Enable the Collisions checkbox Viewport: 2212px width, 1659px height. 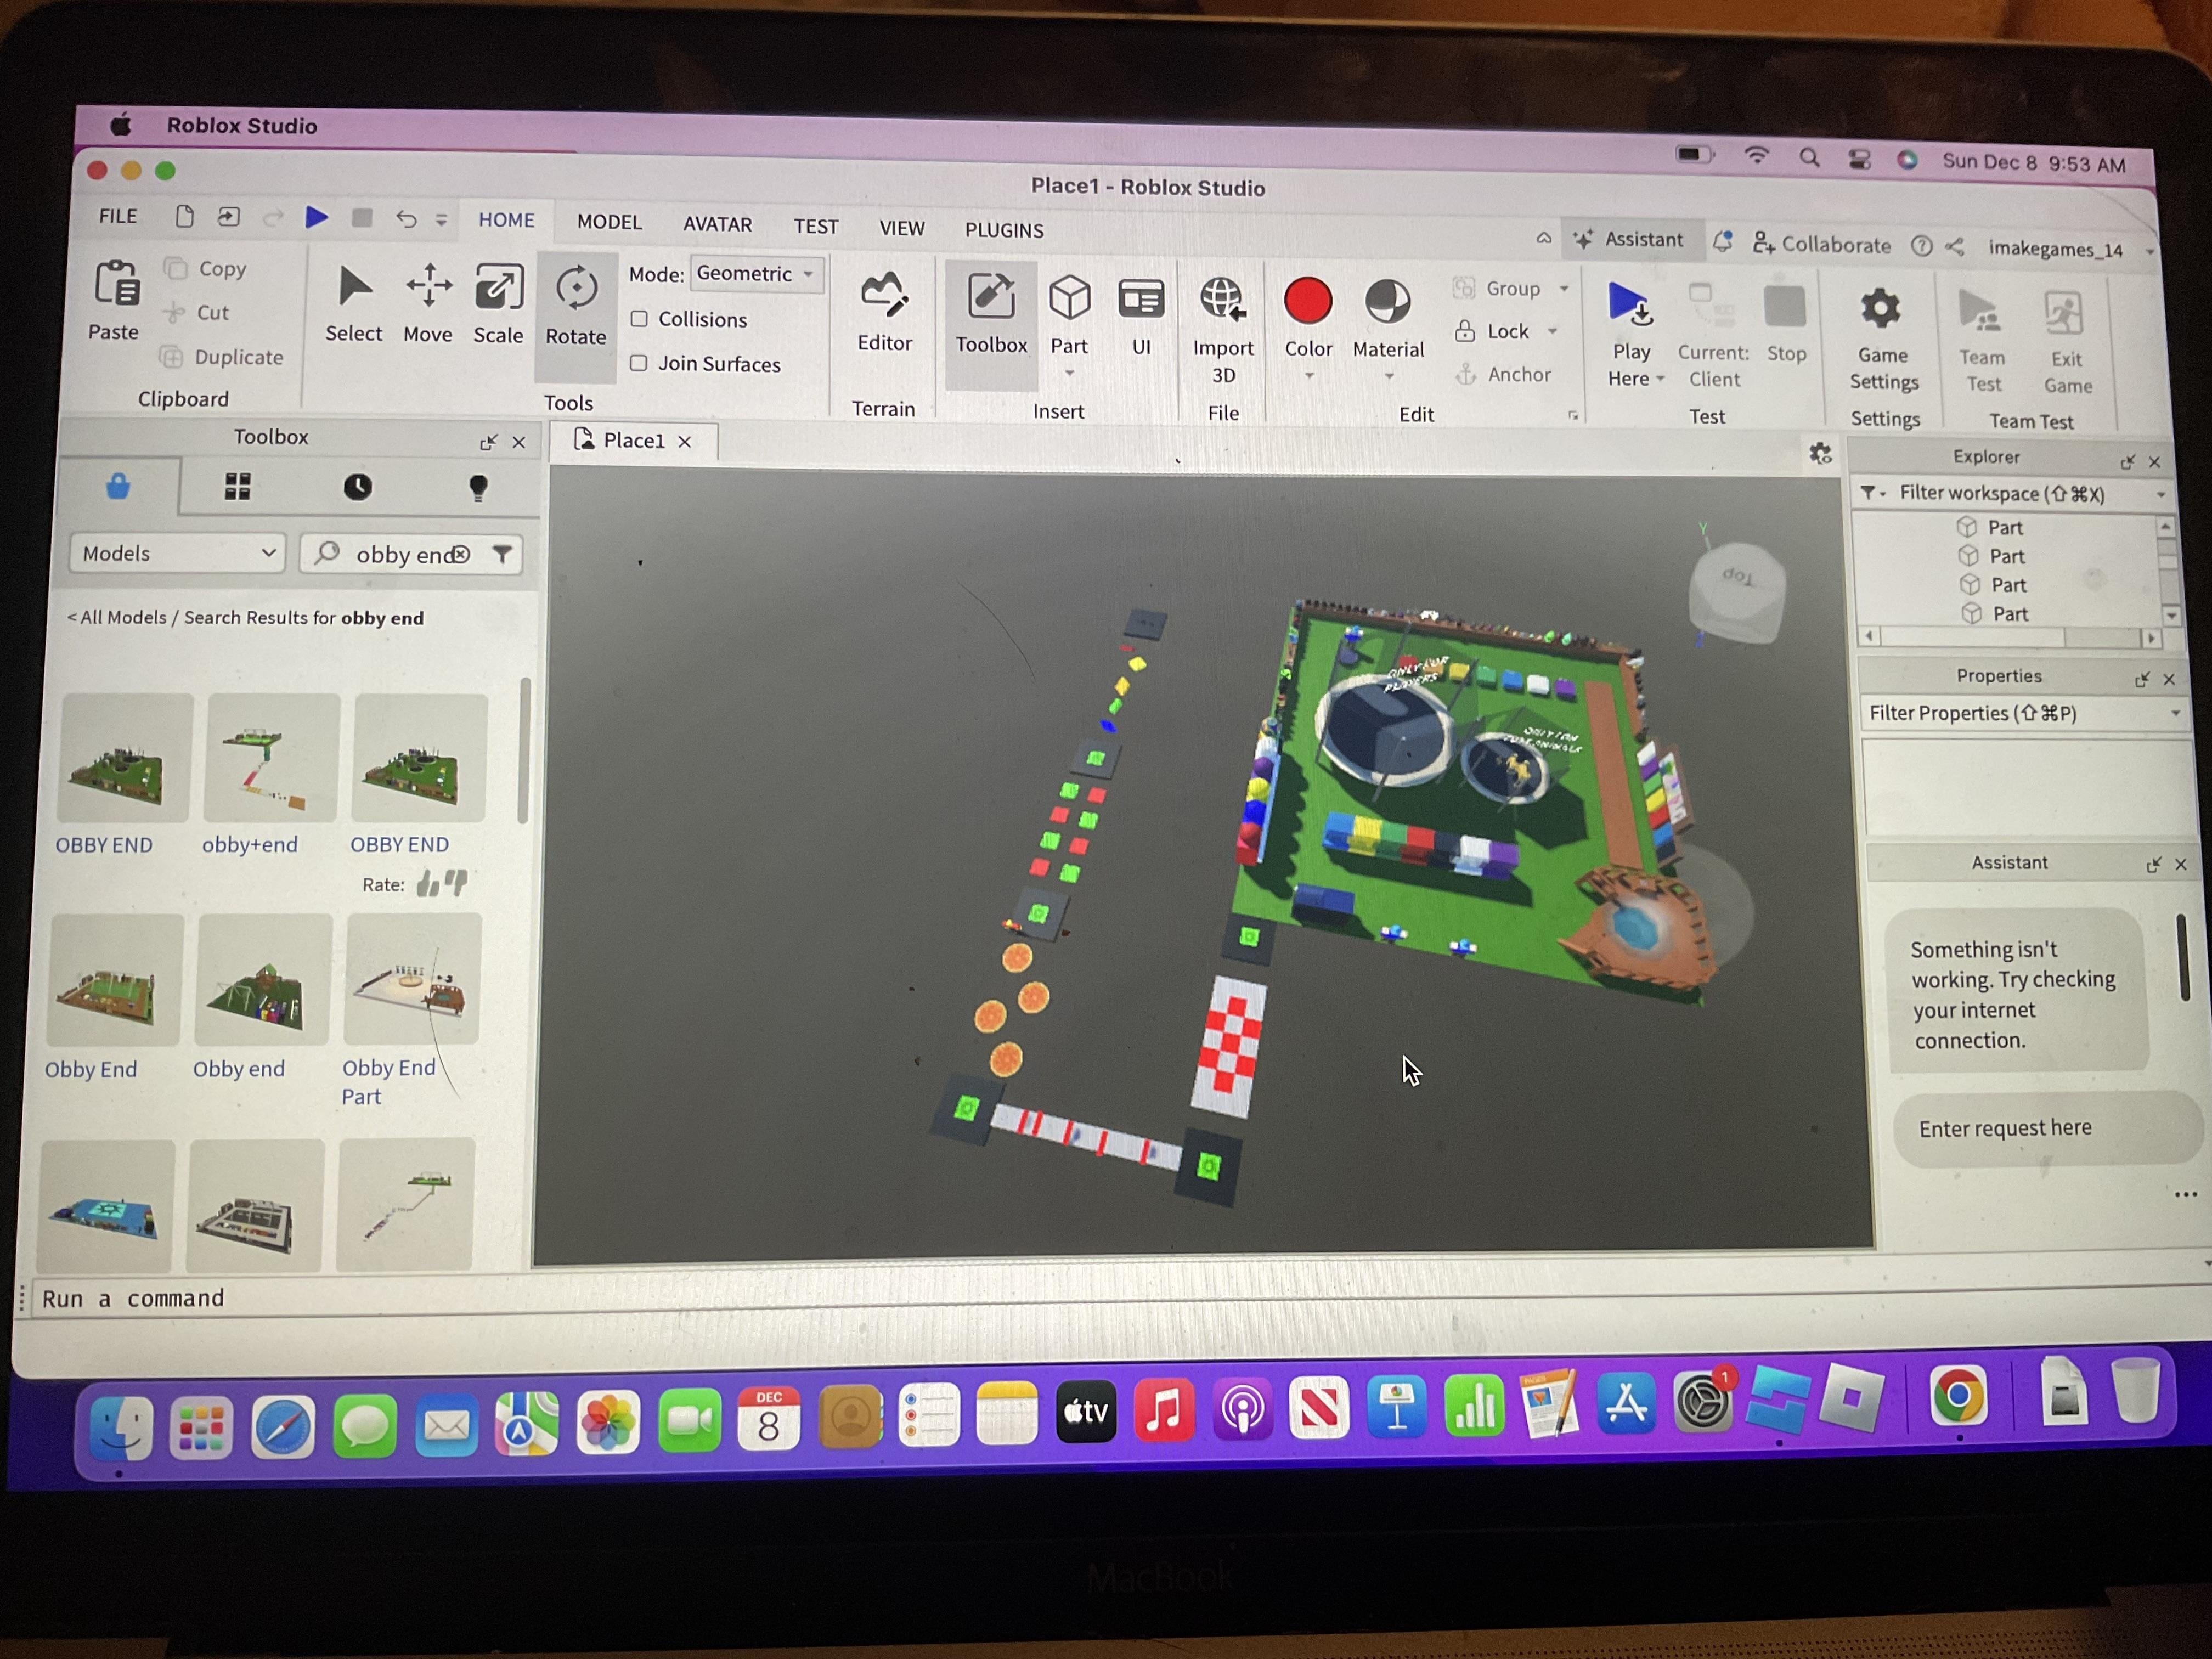(x=639, y=319)
